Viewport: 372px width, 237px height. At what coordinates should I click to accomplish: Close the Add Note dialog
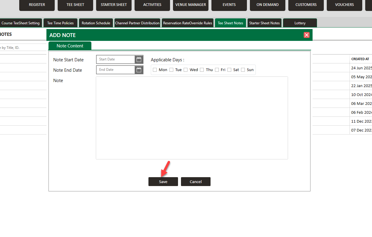[x=307, y=35]
